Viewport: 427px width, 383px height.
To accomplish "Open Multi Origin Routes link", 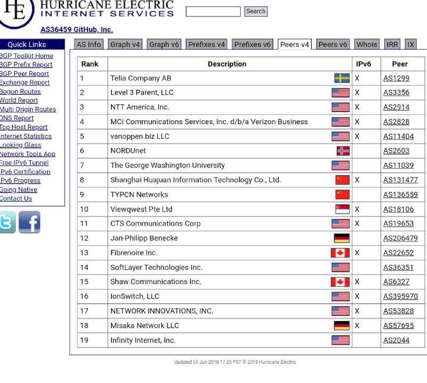I will pyautogui.click(x=28, y=110).
